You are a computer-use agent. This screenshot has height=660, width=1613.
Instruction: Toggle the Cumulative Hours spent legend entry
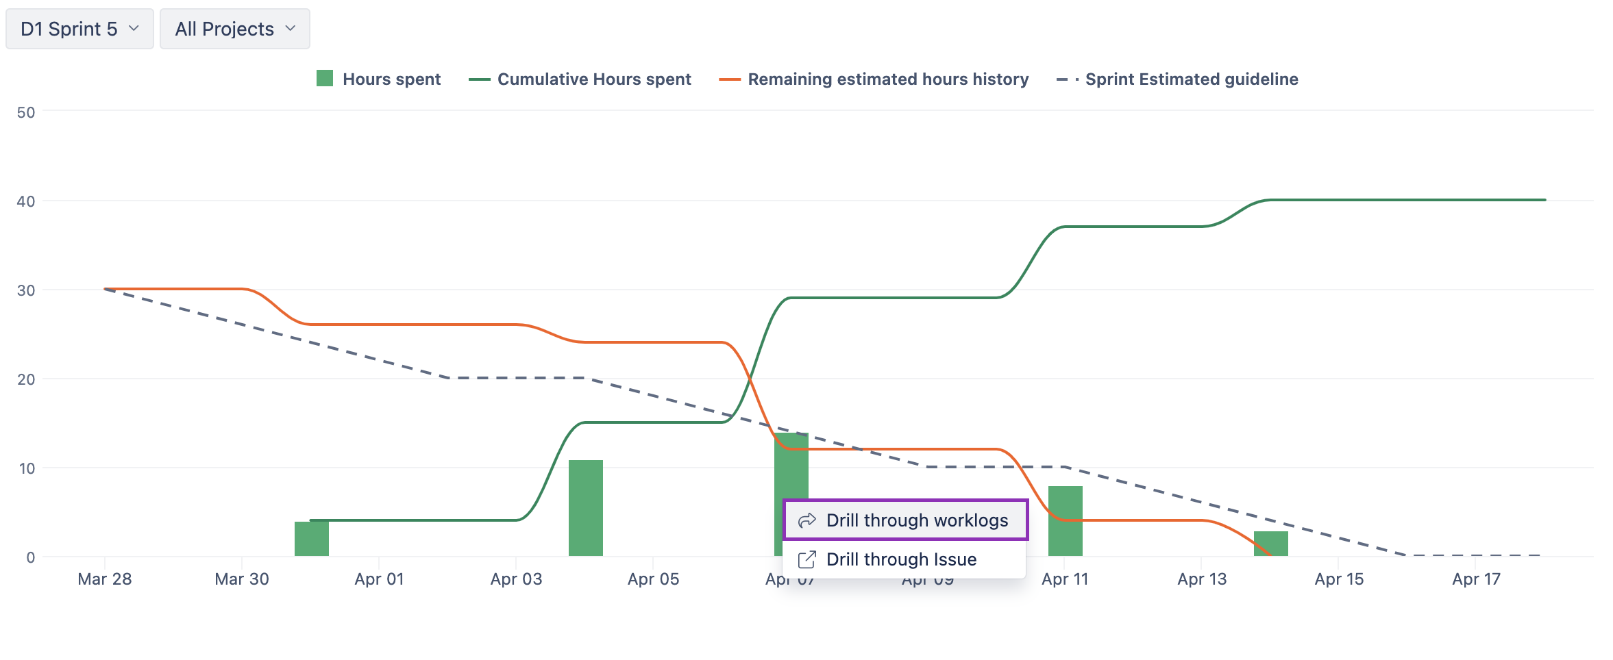tap(580, 79)
